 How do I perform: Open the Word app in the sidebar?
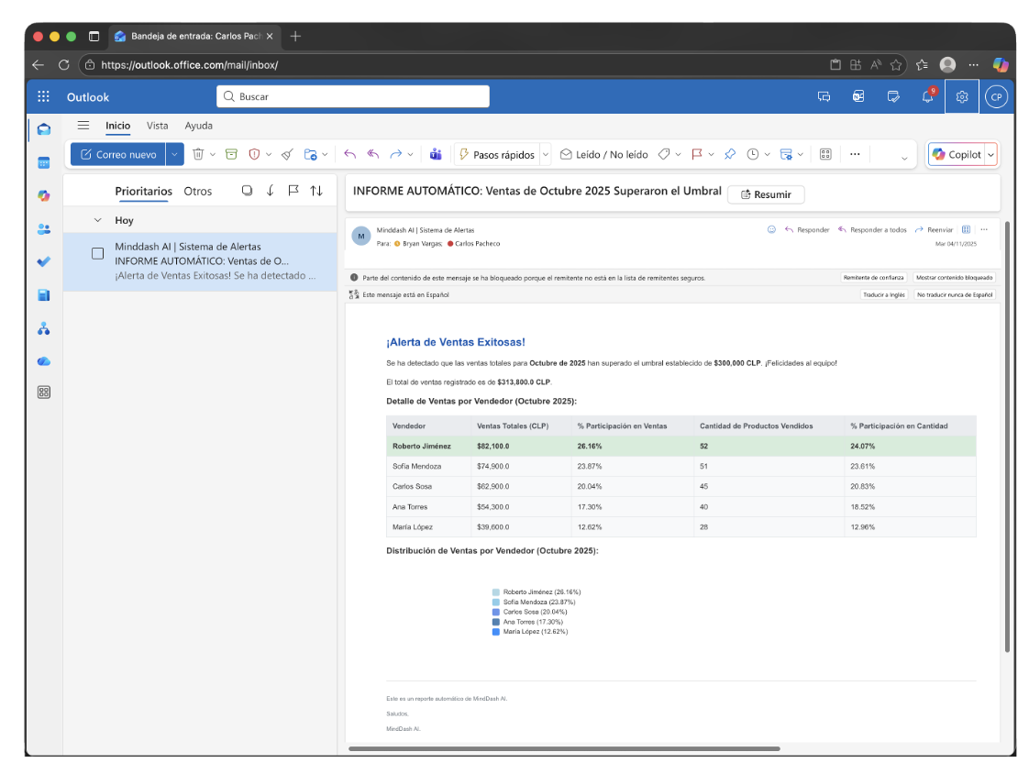click(x=44, y=294)
